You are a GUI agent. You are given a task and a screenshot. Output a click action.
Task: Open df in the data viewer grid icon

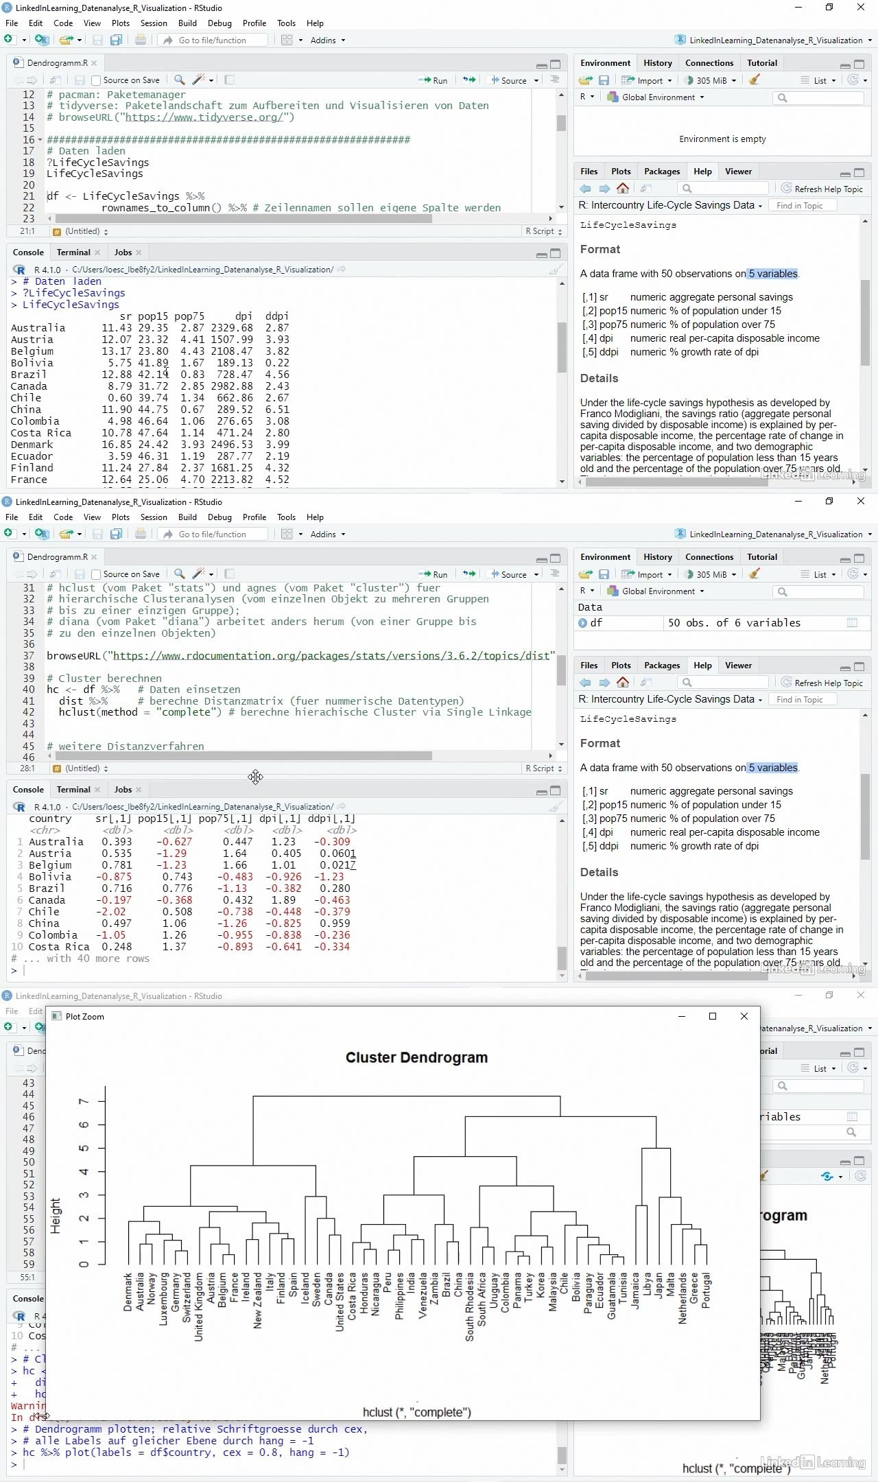852,623
